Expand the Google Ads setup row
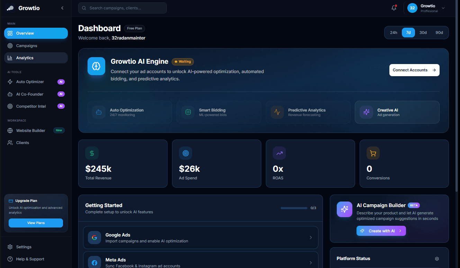 coord(200,238)
